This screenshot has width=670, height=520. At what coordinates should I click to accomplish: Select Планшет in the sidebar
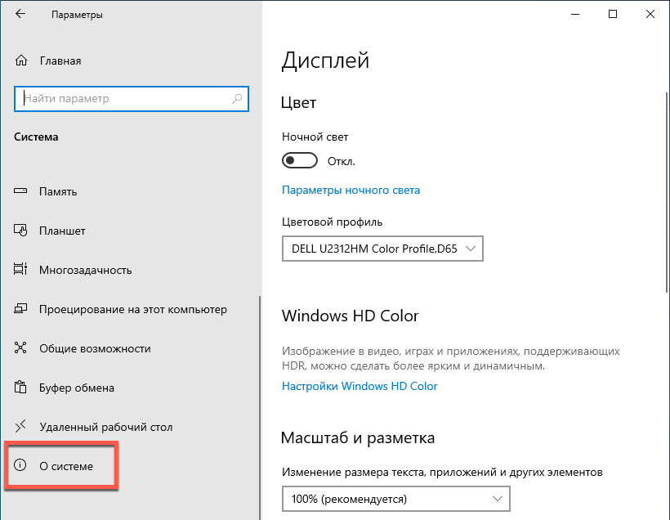[62, 231]
